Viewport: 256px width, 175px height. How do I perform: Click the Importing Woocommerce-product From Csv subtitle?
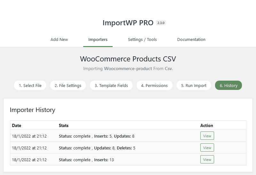coord(128,68)
